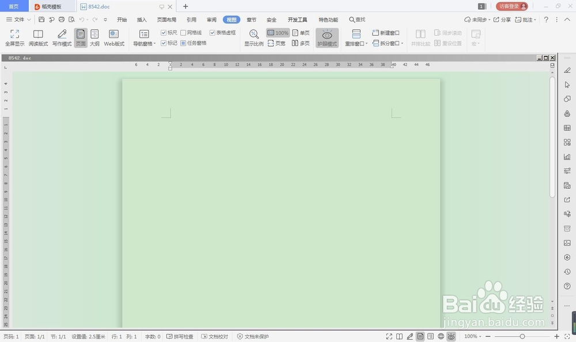Uncheck the 标记 markup checkbox
The height and width of the screenshot is (342, 576).
click(164, 43)
